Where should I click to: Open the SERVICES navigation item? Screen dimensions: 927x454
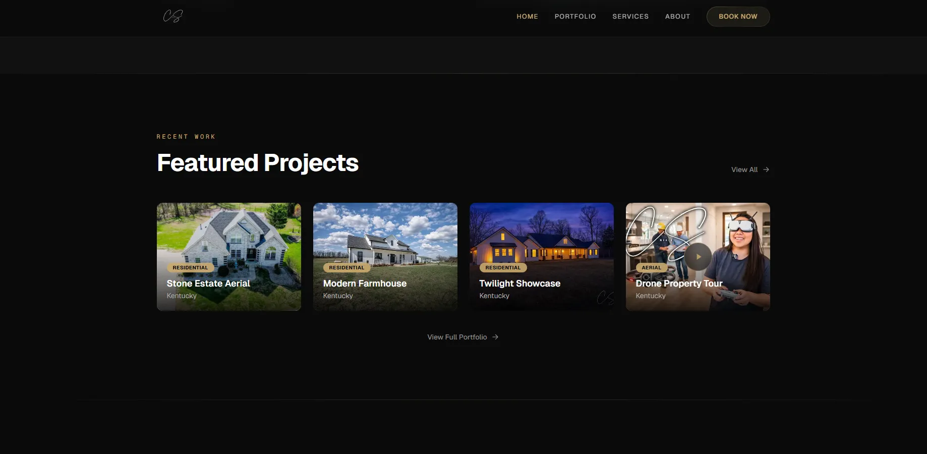point(630,16)
